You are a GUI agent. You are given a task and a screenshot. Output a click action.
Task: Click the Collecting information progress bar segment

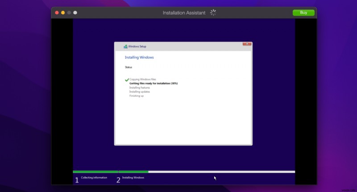95,172
